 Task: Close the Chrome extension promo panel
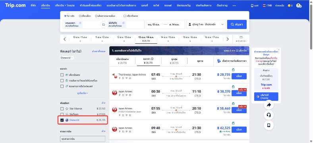click(x=279, y=49)
